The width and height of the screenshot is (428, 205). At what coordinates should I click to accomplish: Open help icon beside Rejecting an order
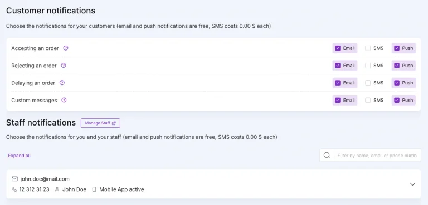pos(64,66)
